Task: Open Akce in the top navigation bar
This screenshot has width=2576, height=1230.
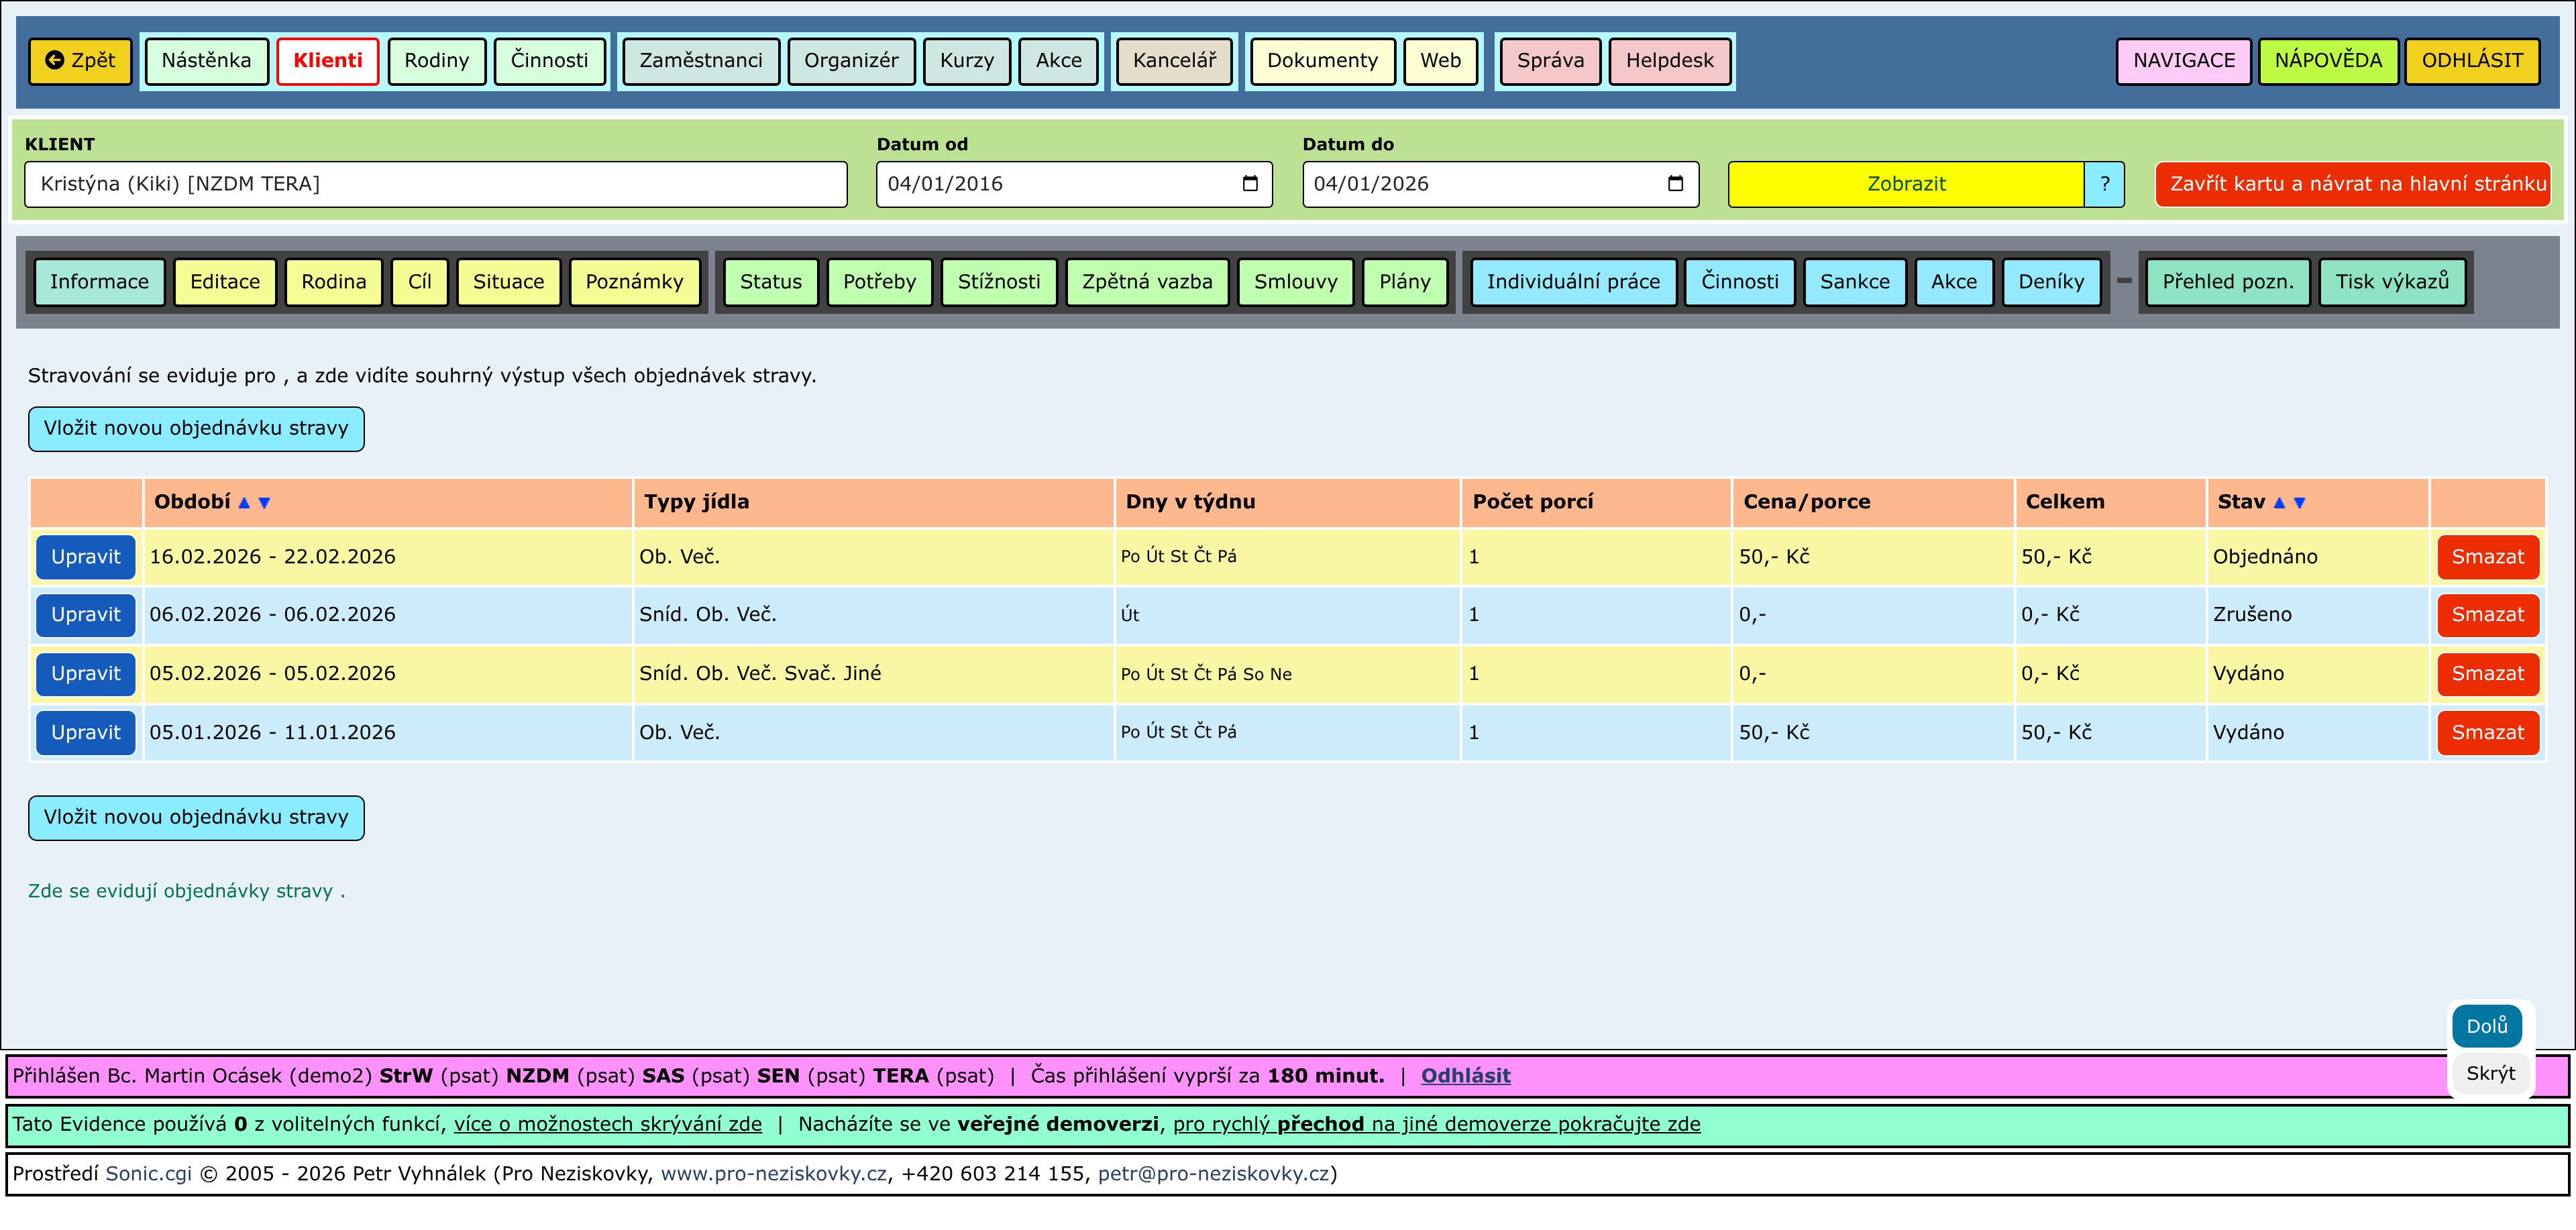Action: (x=1059, y=61)
